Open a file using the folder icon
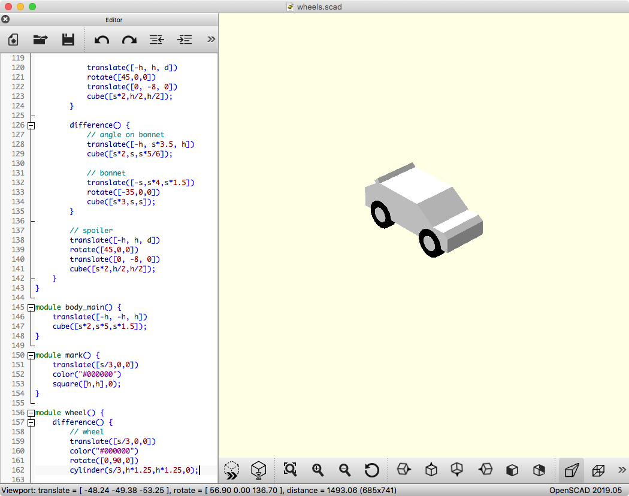 point(40,40)
